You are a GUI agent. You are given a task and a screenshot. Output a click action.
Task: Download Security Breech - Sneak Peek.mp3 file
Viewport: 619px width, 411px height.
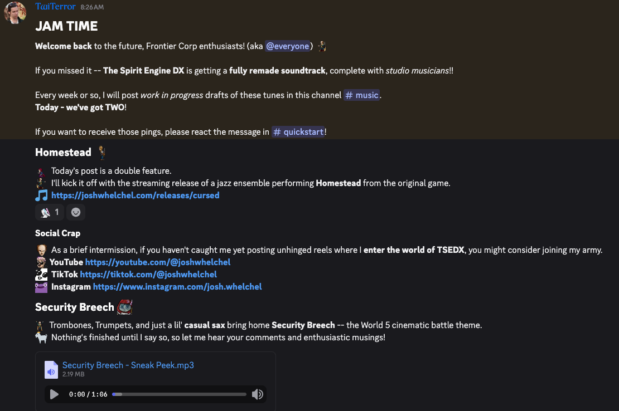pyautogui.click(x=128, y=365)
